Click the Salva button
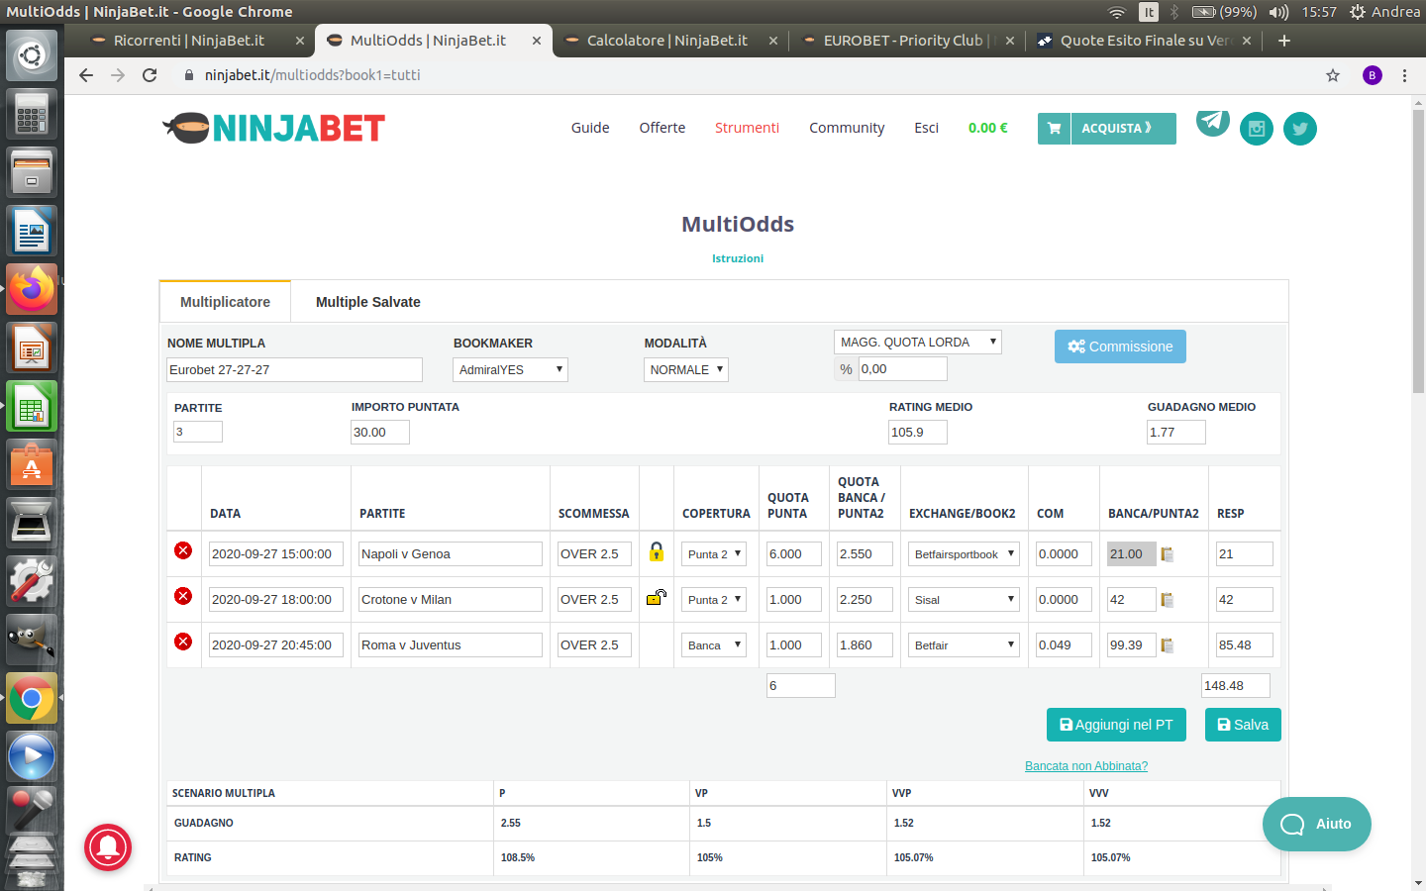 coord(1243,725)
